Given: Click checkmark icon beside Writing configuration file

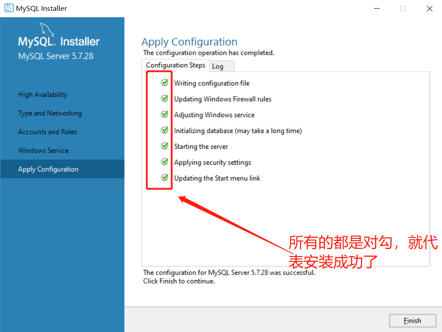Looking at the screenshot, I should coord(165,82).
